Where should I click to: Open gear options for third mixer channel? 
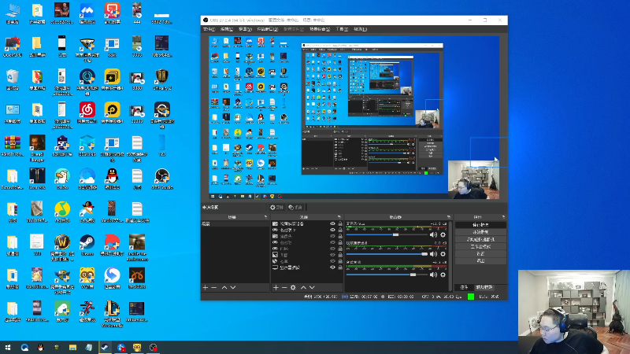(x=443, y=275)
